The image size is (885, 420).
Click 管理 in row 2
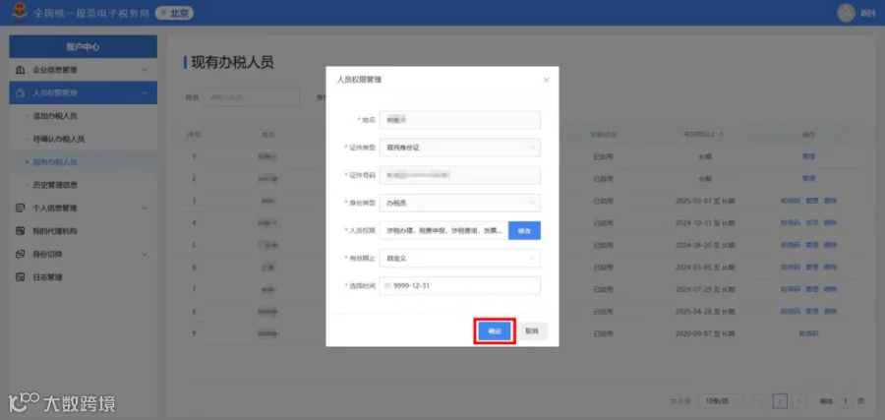click(809, 178)
